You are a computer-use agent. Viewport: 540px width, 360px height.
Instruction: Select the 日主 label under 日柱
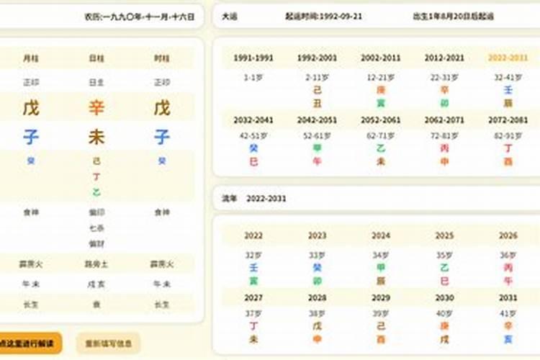coord(96,82)
